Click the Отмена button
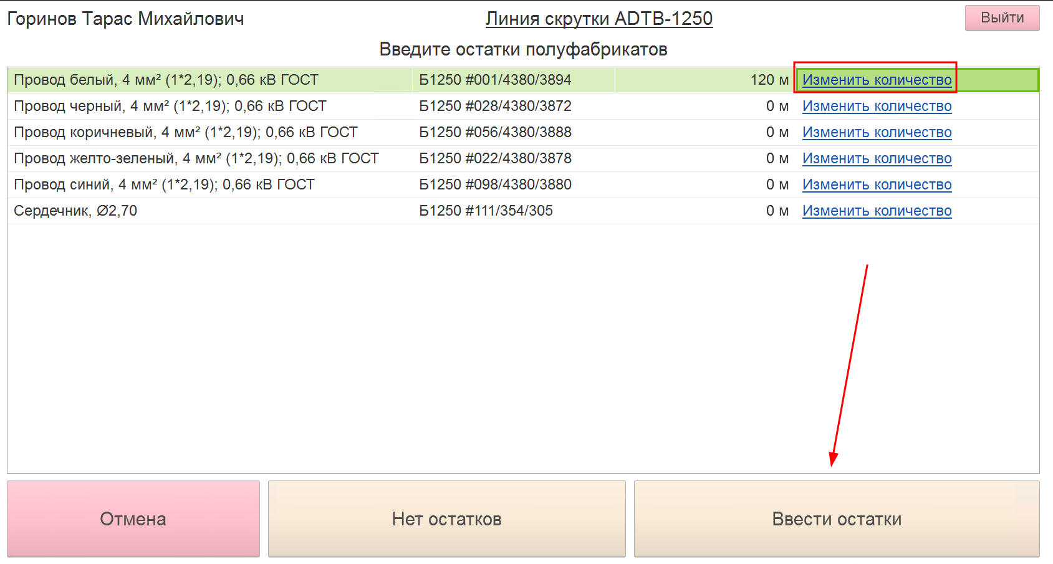Image resolution: width=1053 pixels, height=564 pixels. pos(133,519)
